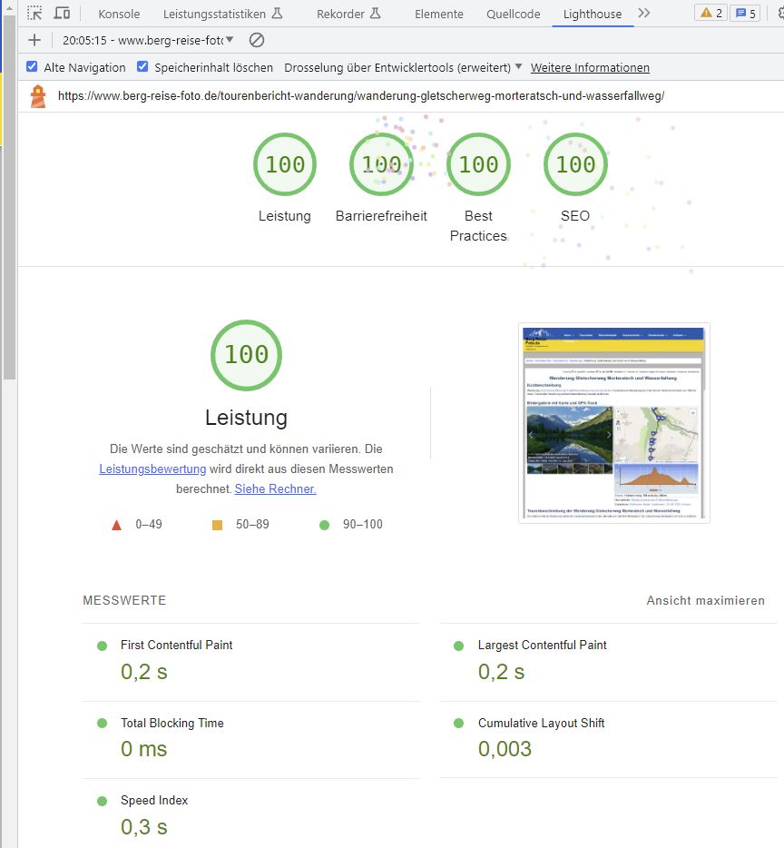The height and width of the screenshot is (848, 784).
Task: Click the 0 ms blocking time value
Action: [143, 749]
